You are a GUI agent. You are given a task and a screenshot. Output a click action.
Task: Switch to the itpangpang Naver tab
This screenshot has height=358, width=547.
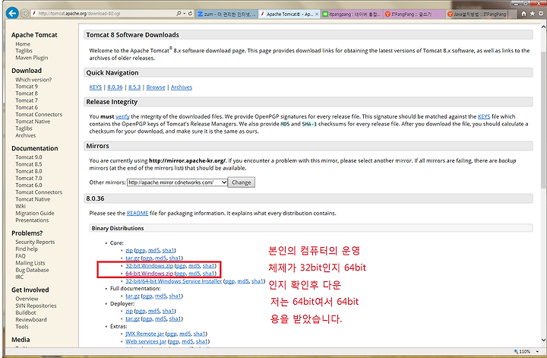click(352, 14)
